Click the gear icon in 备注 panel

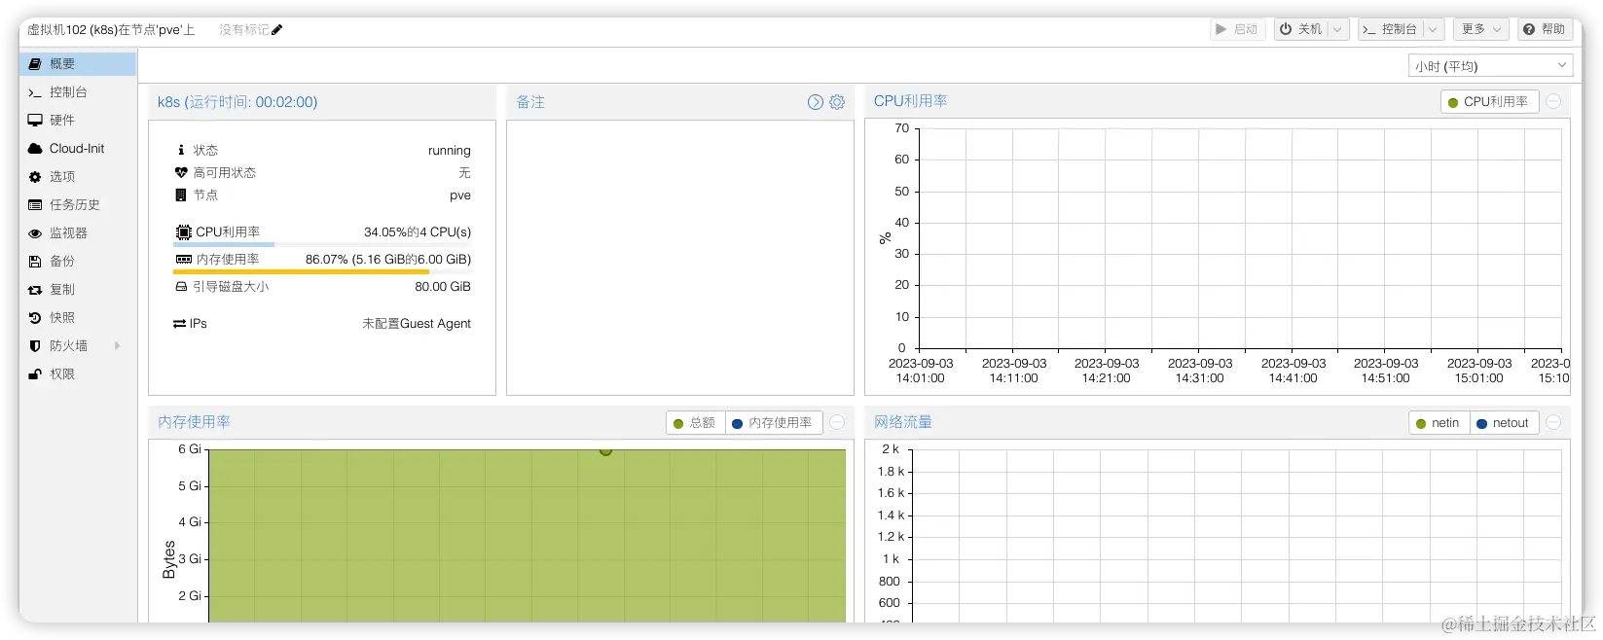[837, 102]
